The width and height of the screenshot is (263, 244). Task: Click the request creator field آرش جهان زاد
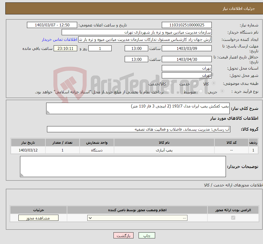145,39
